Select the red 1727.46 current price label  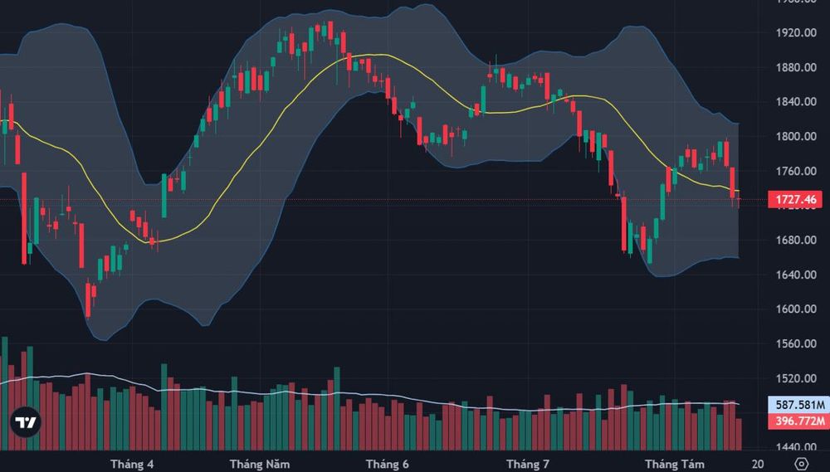tap(795, 199)
